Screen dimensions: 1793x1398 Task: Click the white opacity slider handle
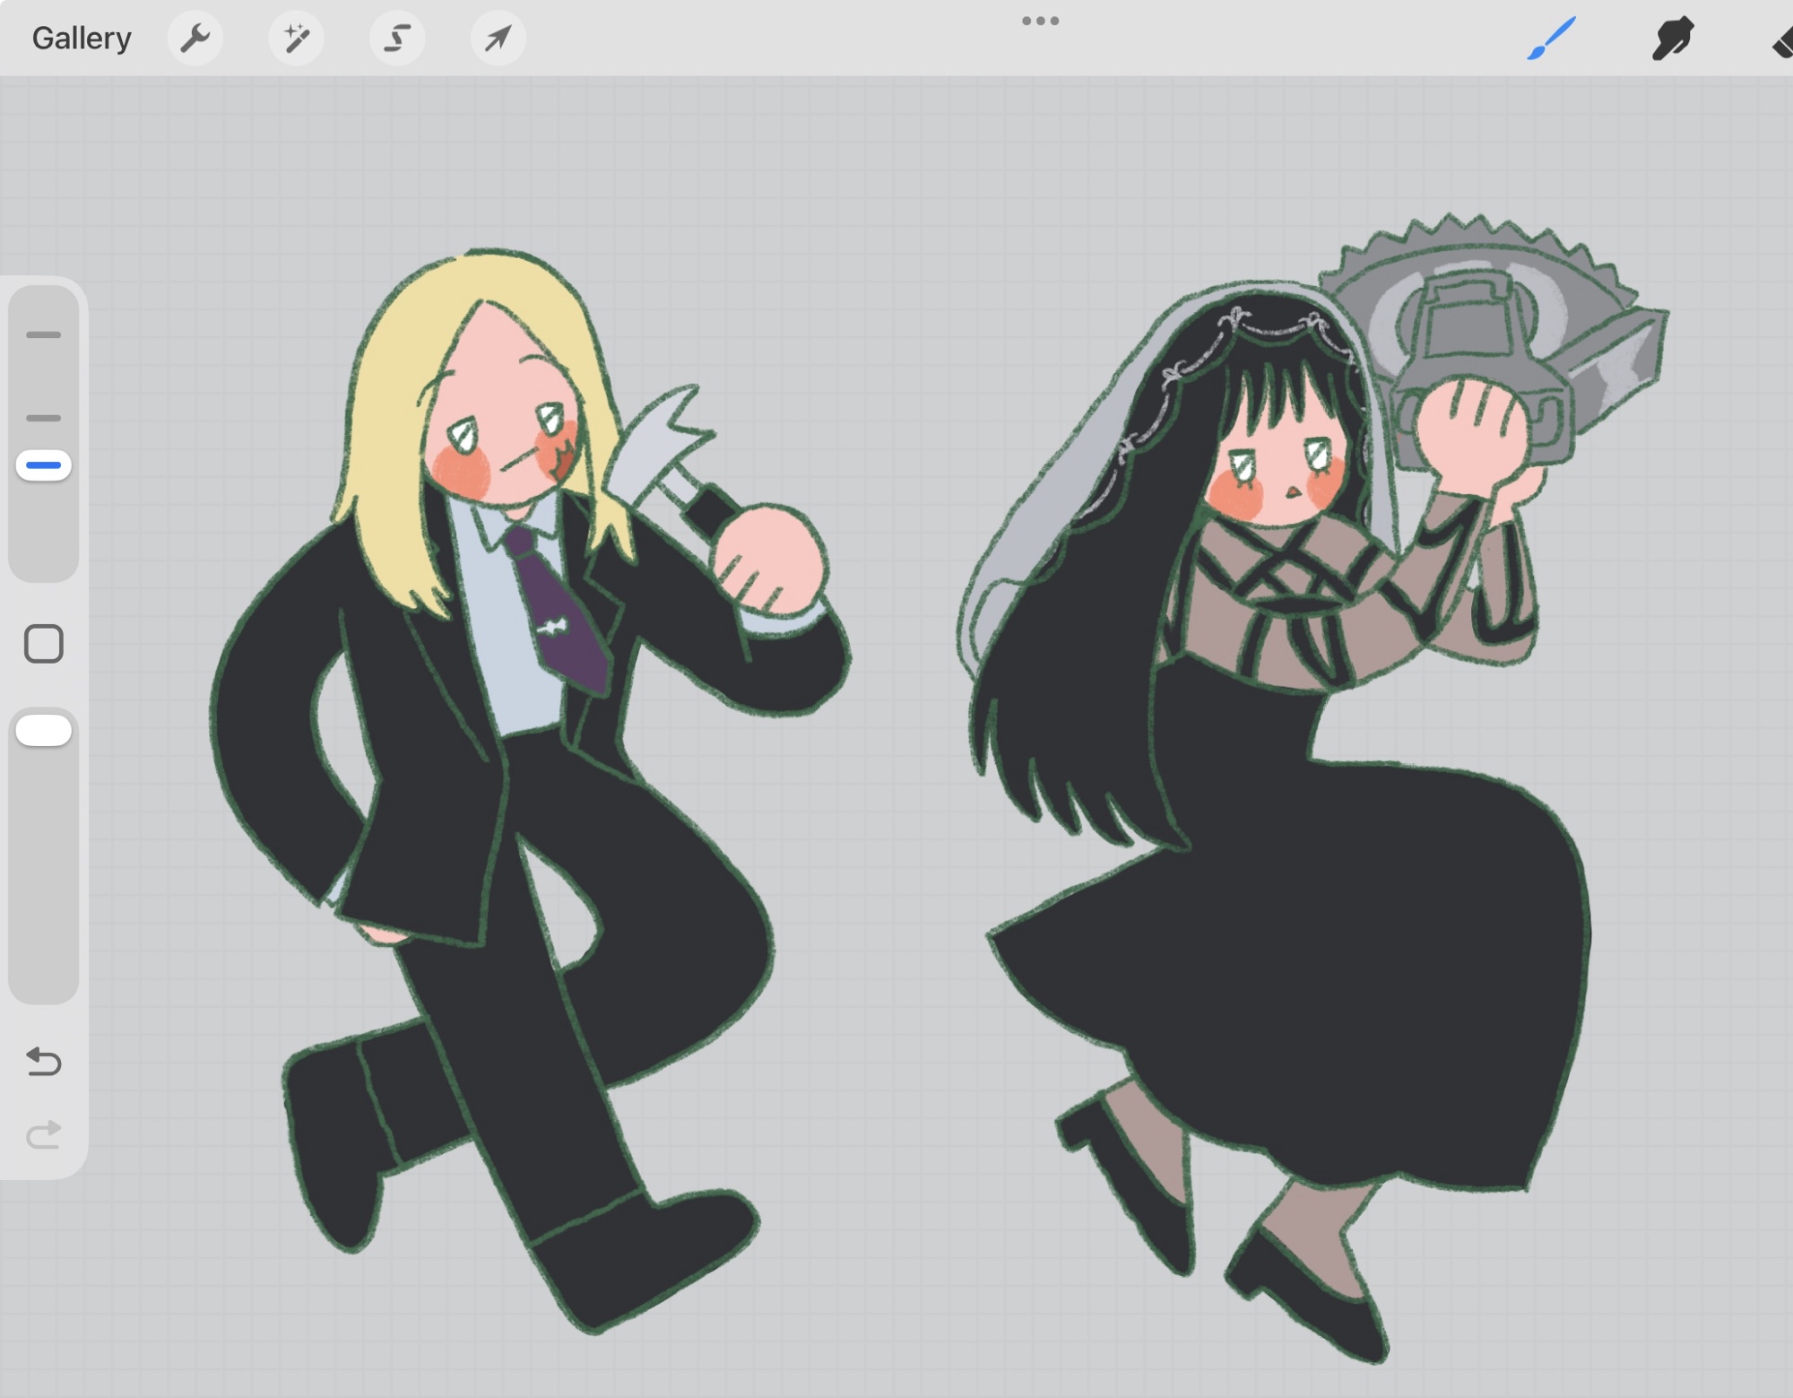pyautogui.click(x=43, y=731)
